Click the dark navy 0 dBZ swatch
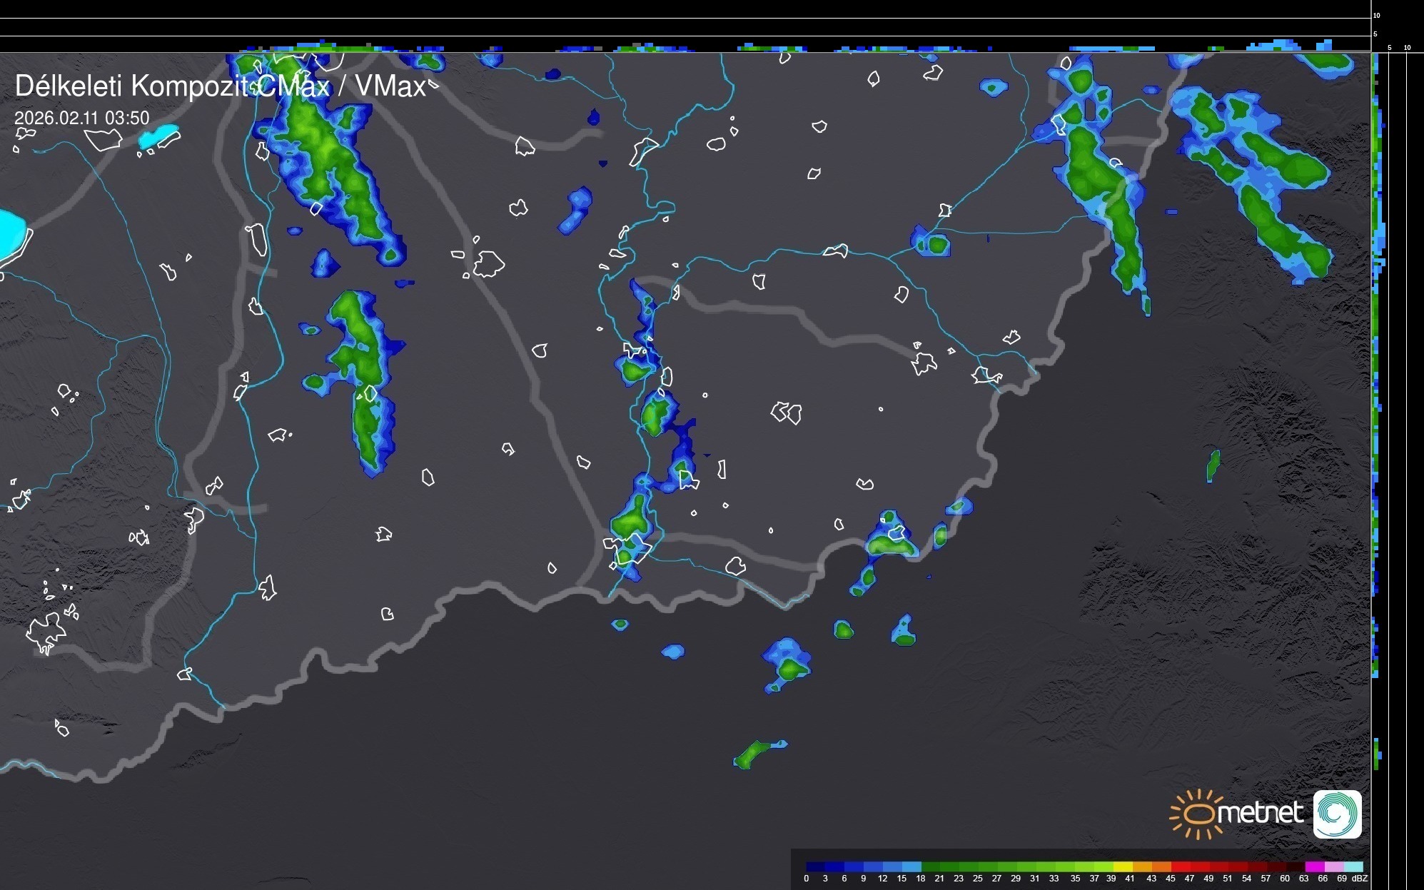Viewport: 1424px width, 890px height. tap(815, 866)
